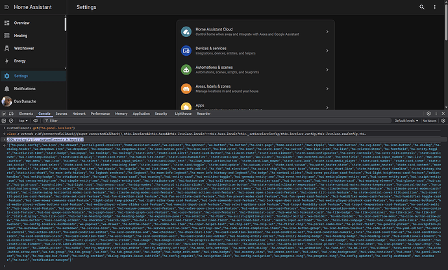Switch to the Security tab
Screen dimensions: 448x270
point(161,114)
